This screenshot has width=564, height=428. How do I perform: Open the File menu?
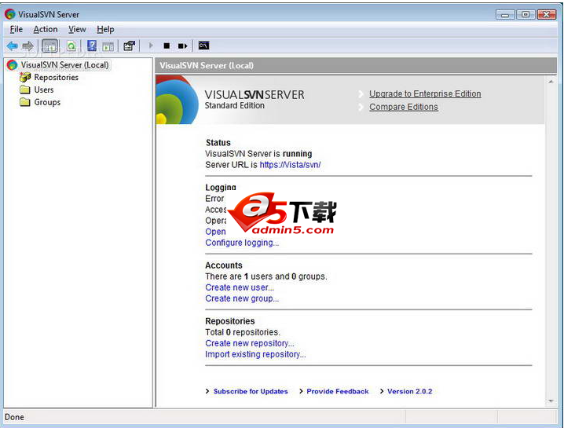[x=16, y=29]
